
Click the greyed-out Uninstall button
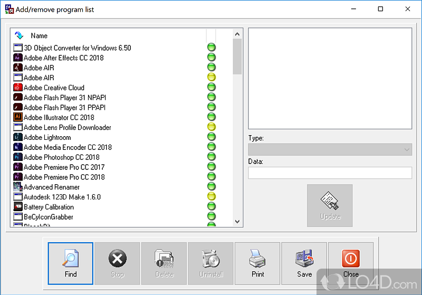coord(210,263)
